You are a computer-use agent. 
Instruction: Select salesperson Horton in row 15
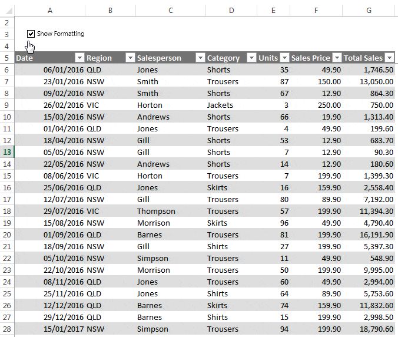point(171,176)
